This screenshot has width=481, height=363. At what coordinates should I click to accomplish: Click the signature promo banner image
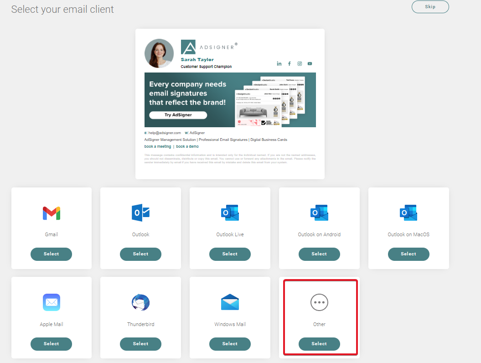[x=230, y=100]
